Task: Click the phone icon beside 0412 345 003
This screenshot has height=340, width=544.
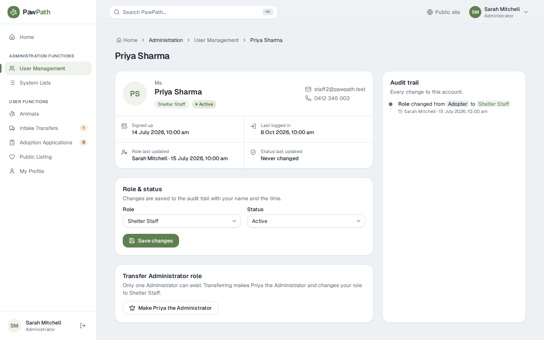Action: click(308, 98)
